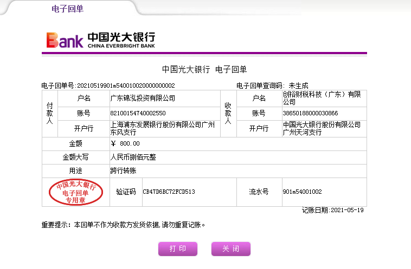Viewport: 411px width, 269px height.
Task: Click payer account 82100154740002550
Action: [x=138, y=113]
